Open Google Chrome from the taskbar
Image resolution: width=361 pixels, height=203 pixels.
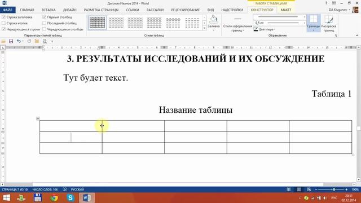54,198
